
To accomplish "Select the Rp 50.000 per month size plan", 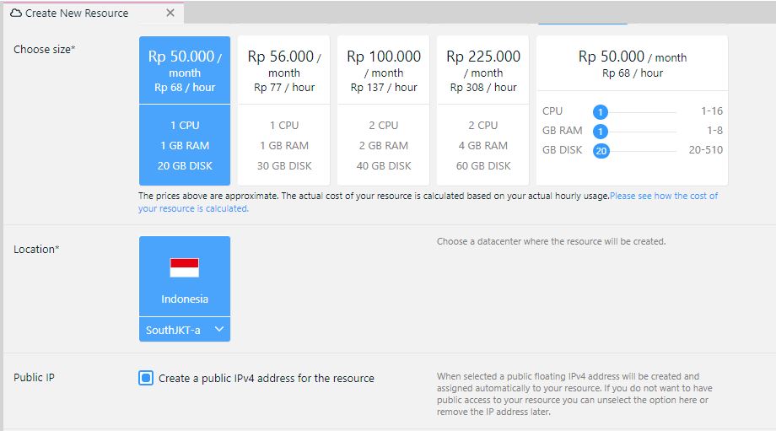I will [185, 110].
